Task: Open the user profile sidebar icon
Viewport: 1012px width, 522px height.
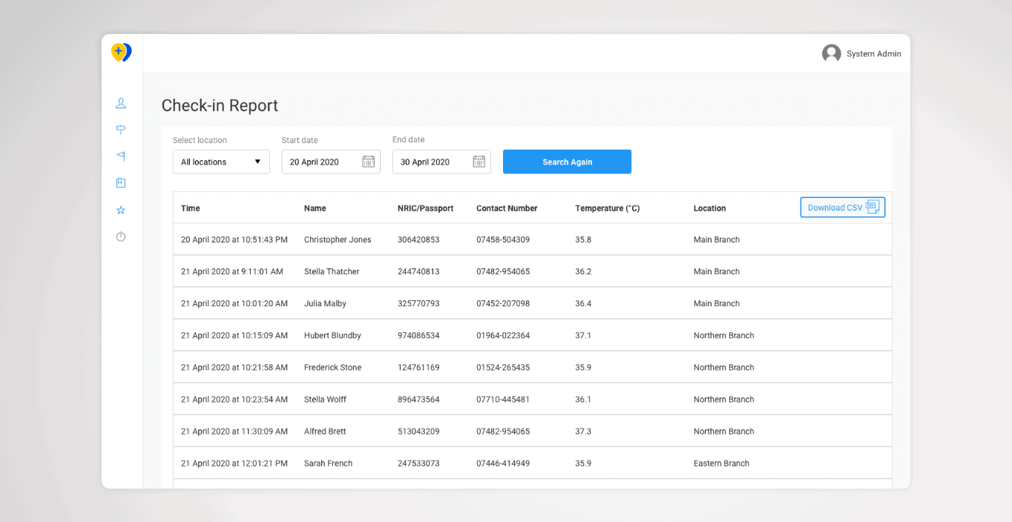Action: click(121, 103)
